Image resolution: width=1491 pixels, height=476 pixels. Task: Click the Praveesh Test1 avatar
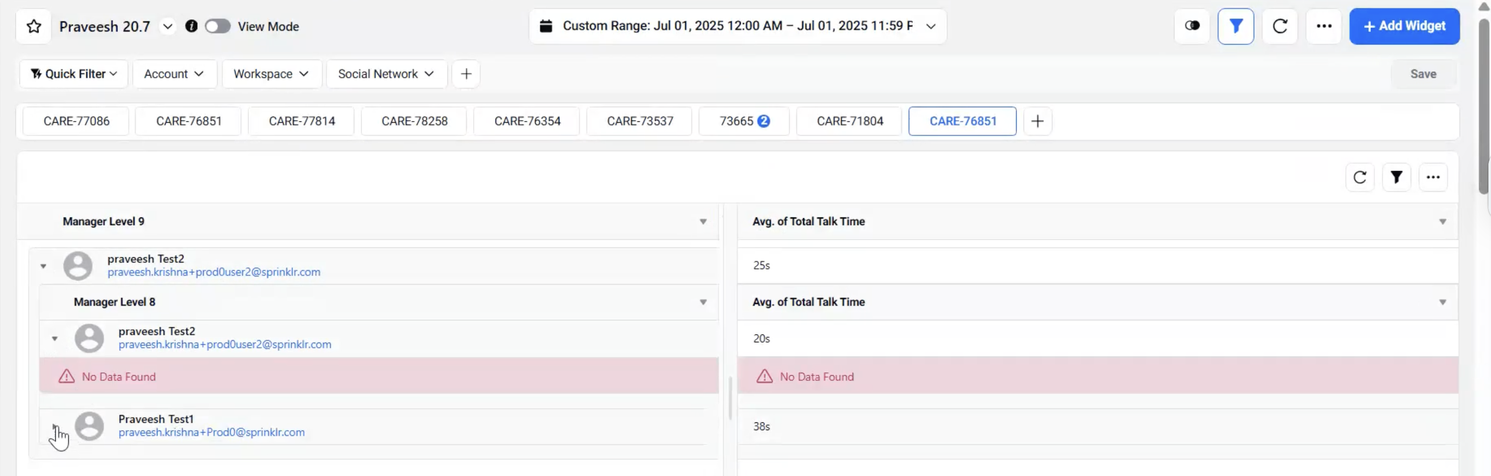click(x=89, y=426)
